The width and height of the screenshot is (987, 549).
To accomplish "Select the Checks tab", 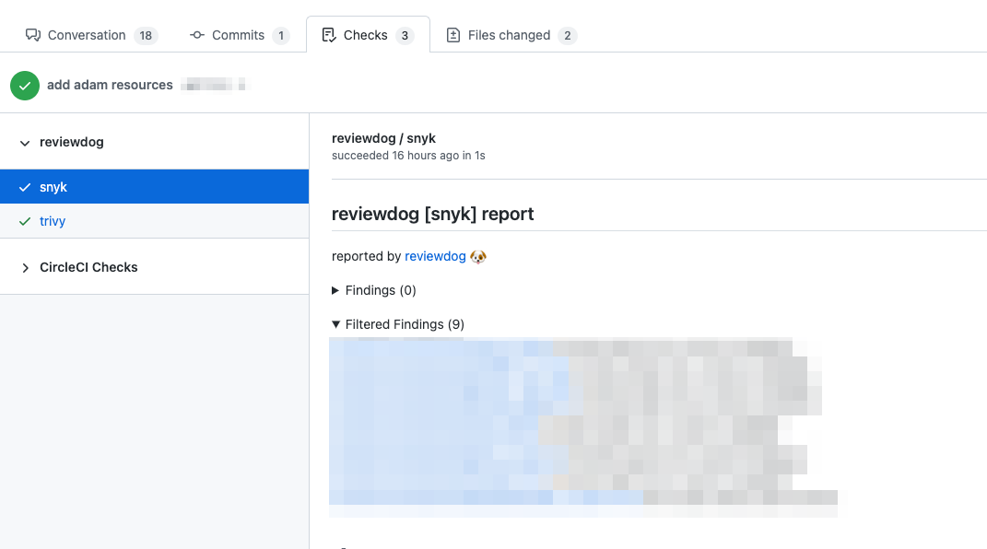I will pos(368,35).
